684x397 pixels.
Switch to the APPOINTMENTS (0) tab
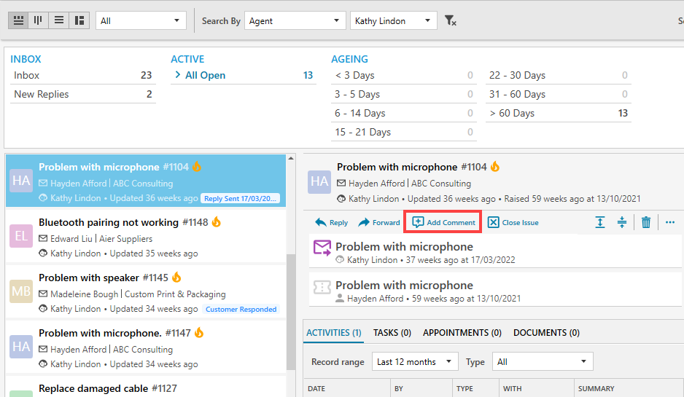point(462,333)
